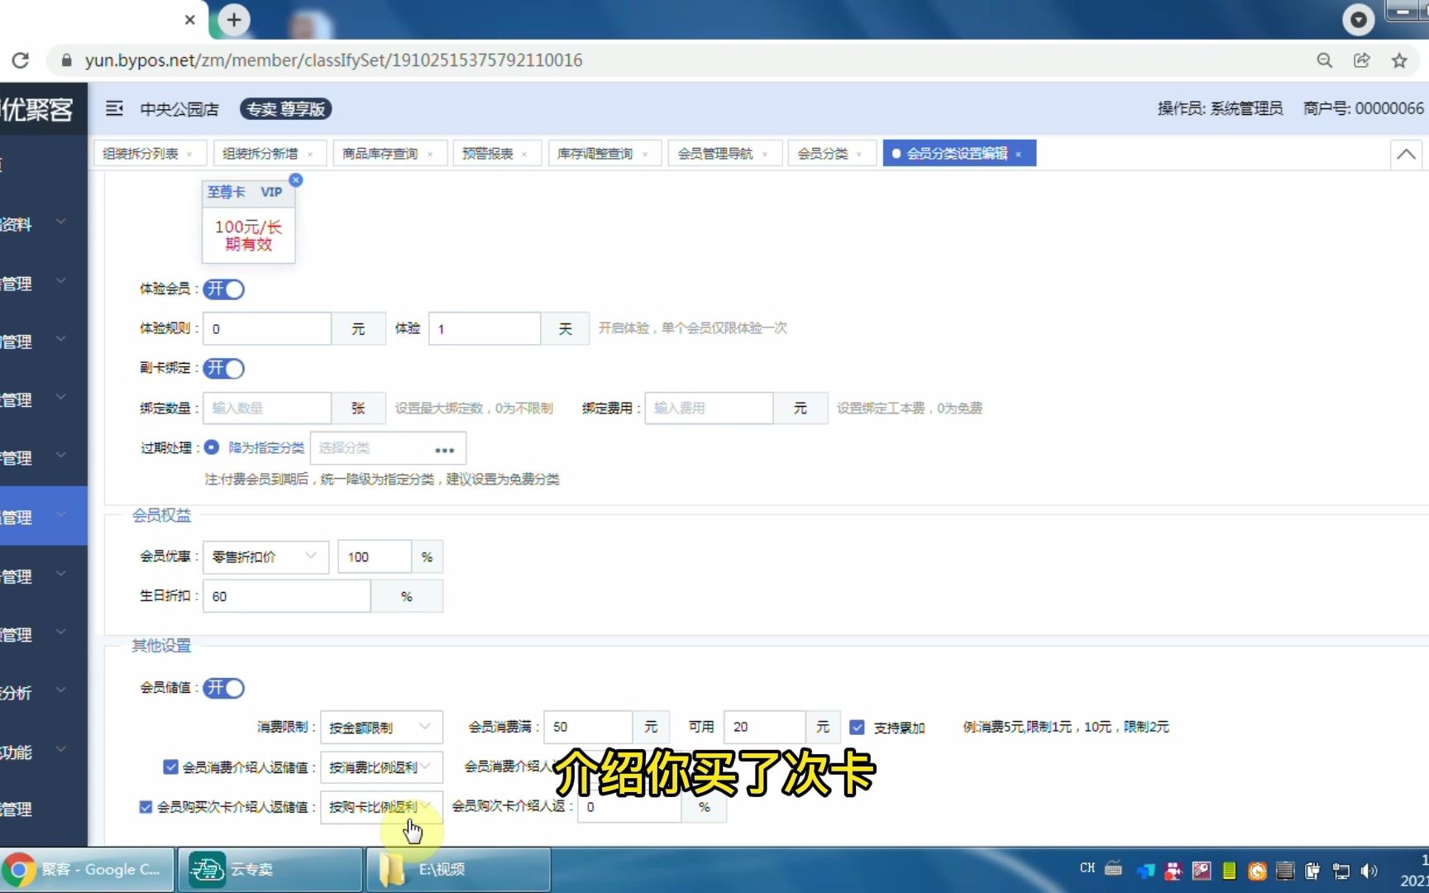Click the 绑定数量 input field

(267, 408)
